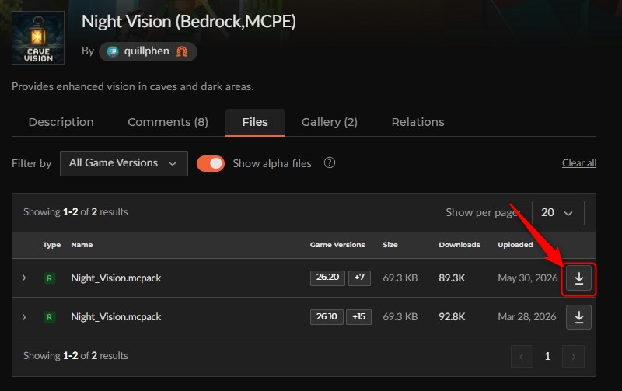Click the help icon beside Show alpha files
This screenshot has width=622, height=391.
click(x=329, y=162)
